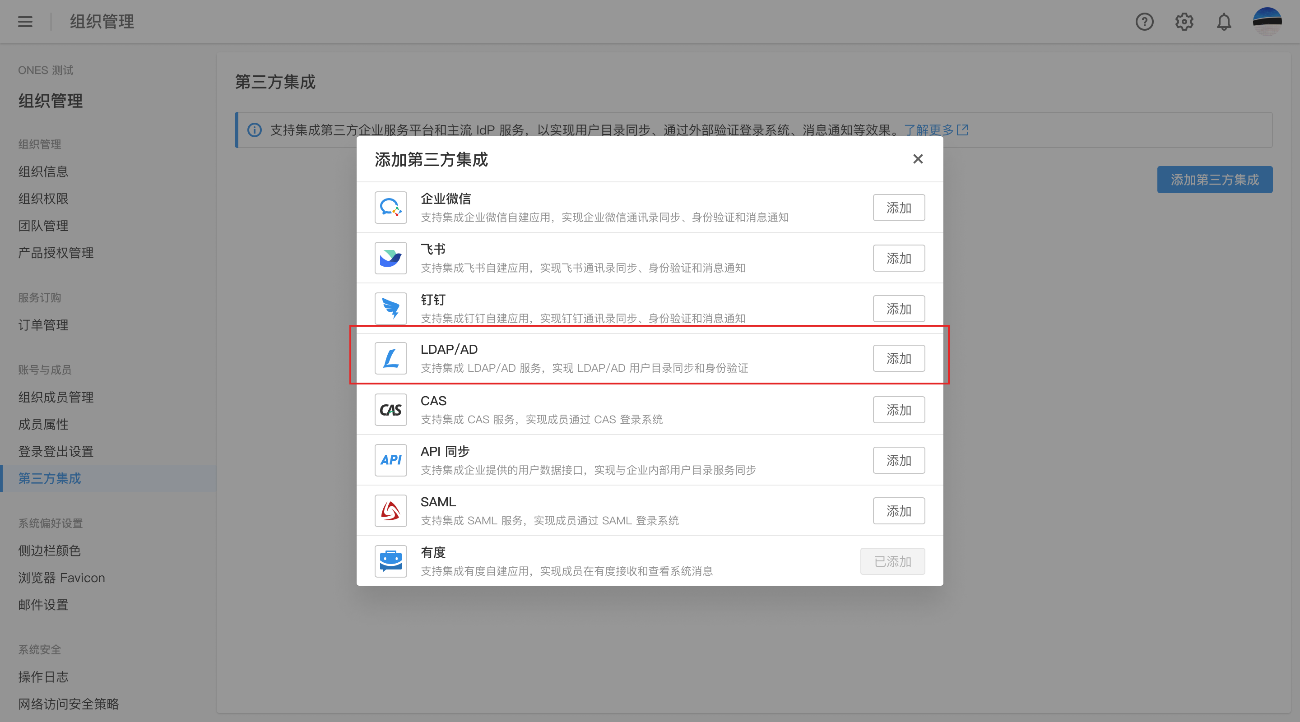Add the LDAP/AD integration
The image size is (1300, 722).
(x=899, y=358)
